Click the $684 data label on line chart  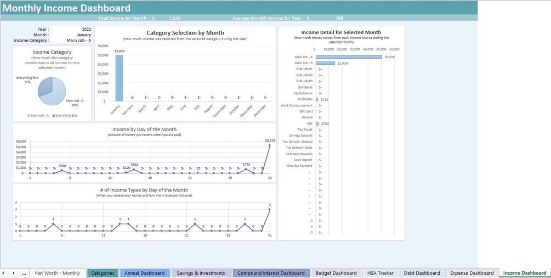tap(134, 165)
